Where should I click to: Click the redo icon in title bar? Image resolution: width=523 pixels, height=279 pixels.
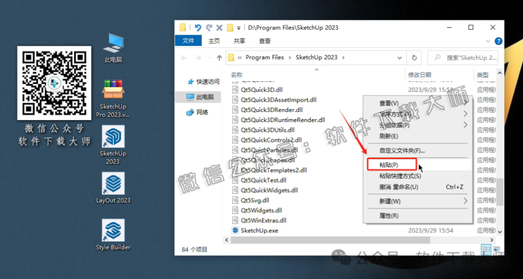point(209,28)
